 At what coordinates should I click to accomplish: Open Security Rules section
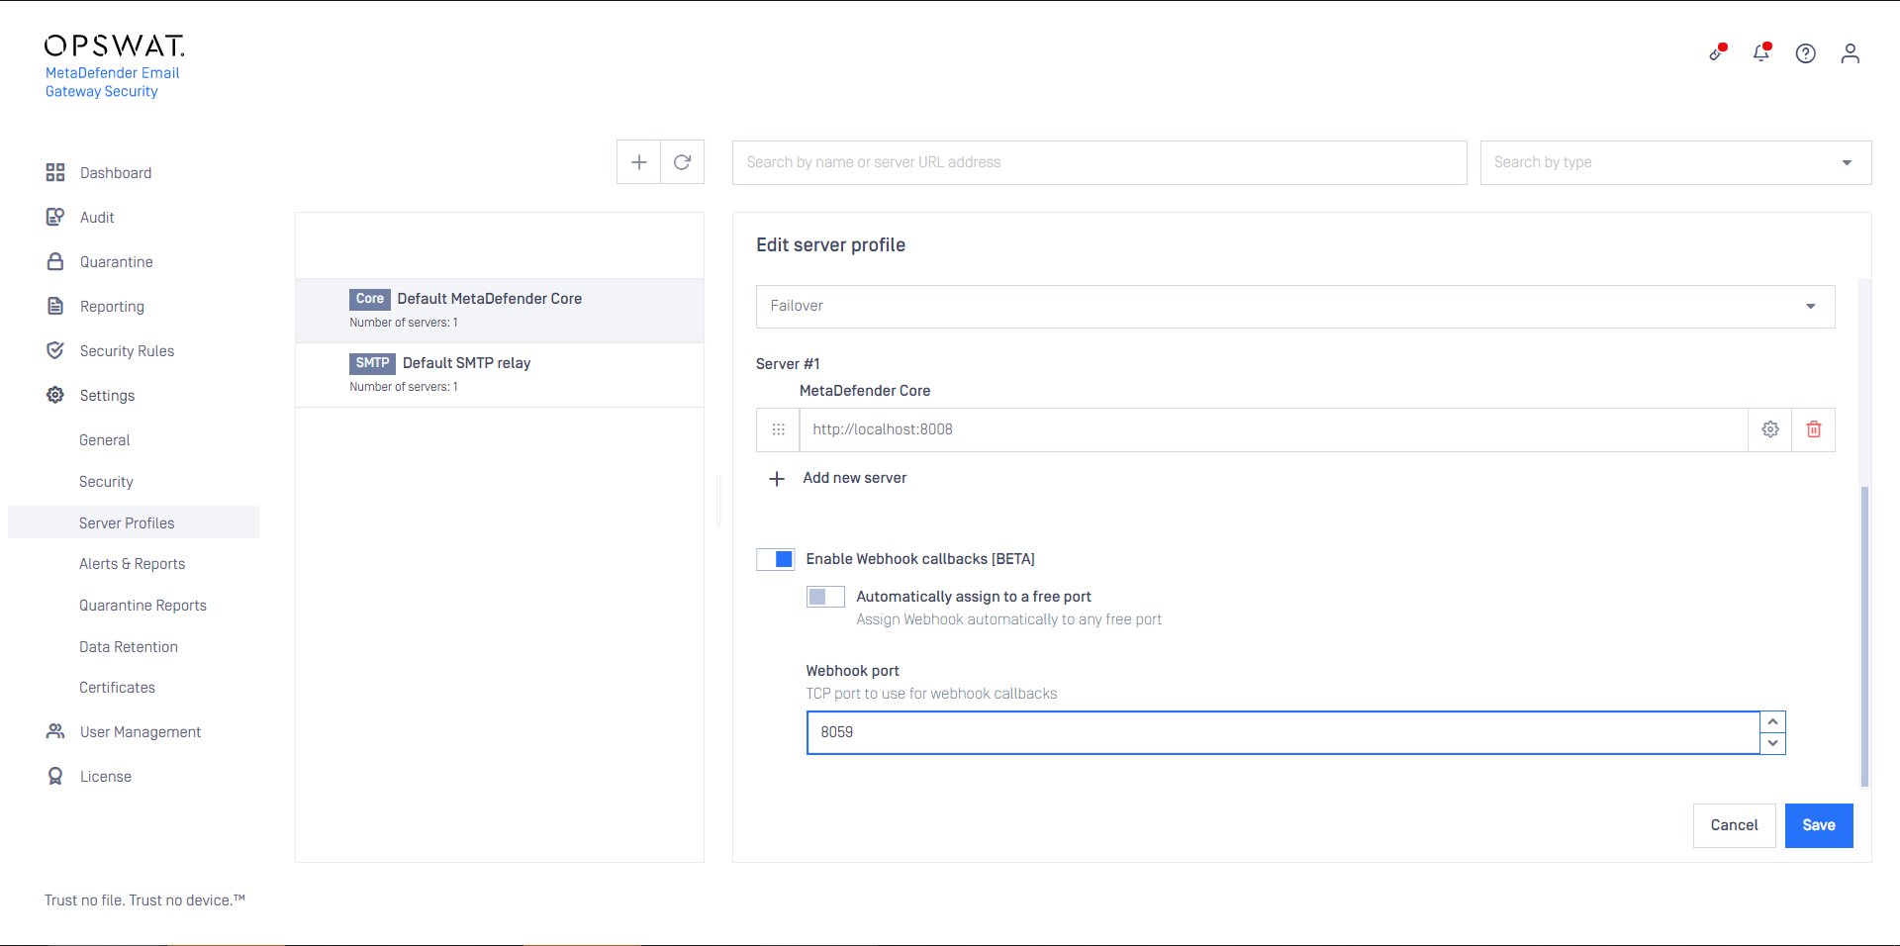(x=127, y=350)
